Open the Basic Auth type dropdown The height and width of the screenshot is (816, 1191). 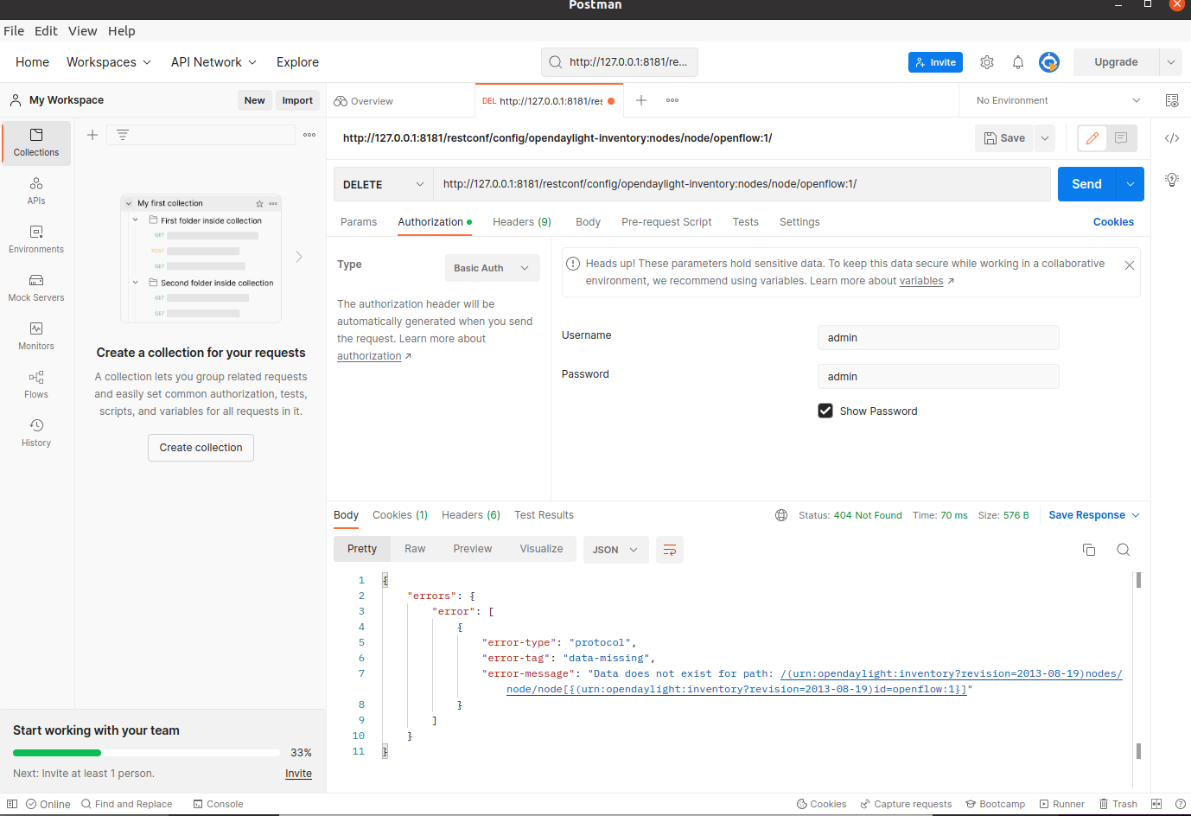(x=493, y=268)
